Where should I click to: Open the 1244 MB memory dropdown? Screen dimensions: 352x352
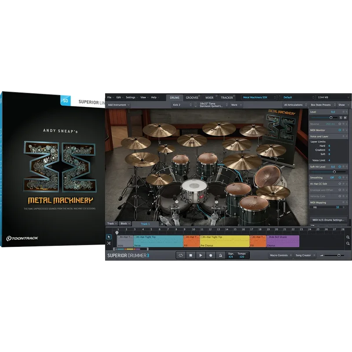[x=333, y=97]
